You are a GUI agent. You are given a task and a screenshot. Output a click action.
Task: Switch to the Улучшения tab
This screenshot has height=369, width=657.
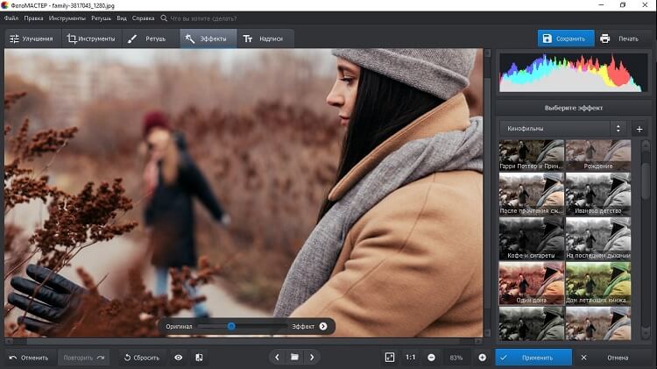click(32, 39)
